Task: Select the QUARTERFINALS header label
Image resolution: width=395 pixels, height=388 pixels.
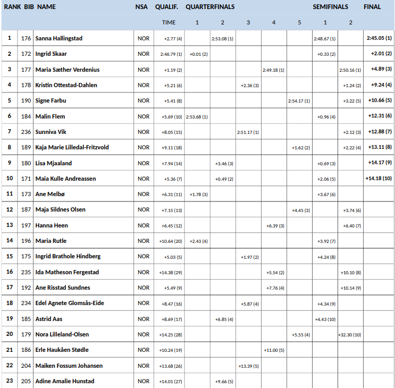Action: click(x=210, y=7)
